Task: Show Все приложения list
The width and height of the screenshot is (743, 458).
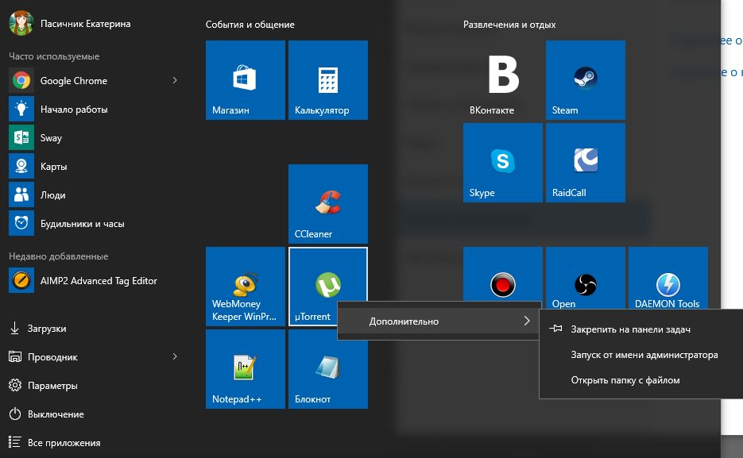Action: pos(55,442)
